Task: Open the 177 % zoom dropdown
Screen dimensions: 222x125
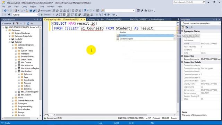Action: pyautogui.click(x=52, y=115)
